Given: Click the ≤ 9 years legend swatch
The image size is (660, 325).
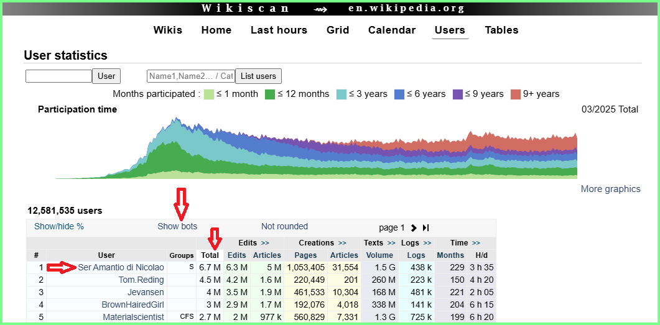Looking at the screenshot, I should [x=458, y=94].
